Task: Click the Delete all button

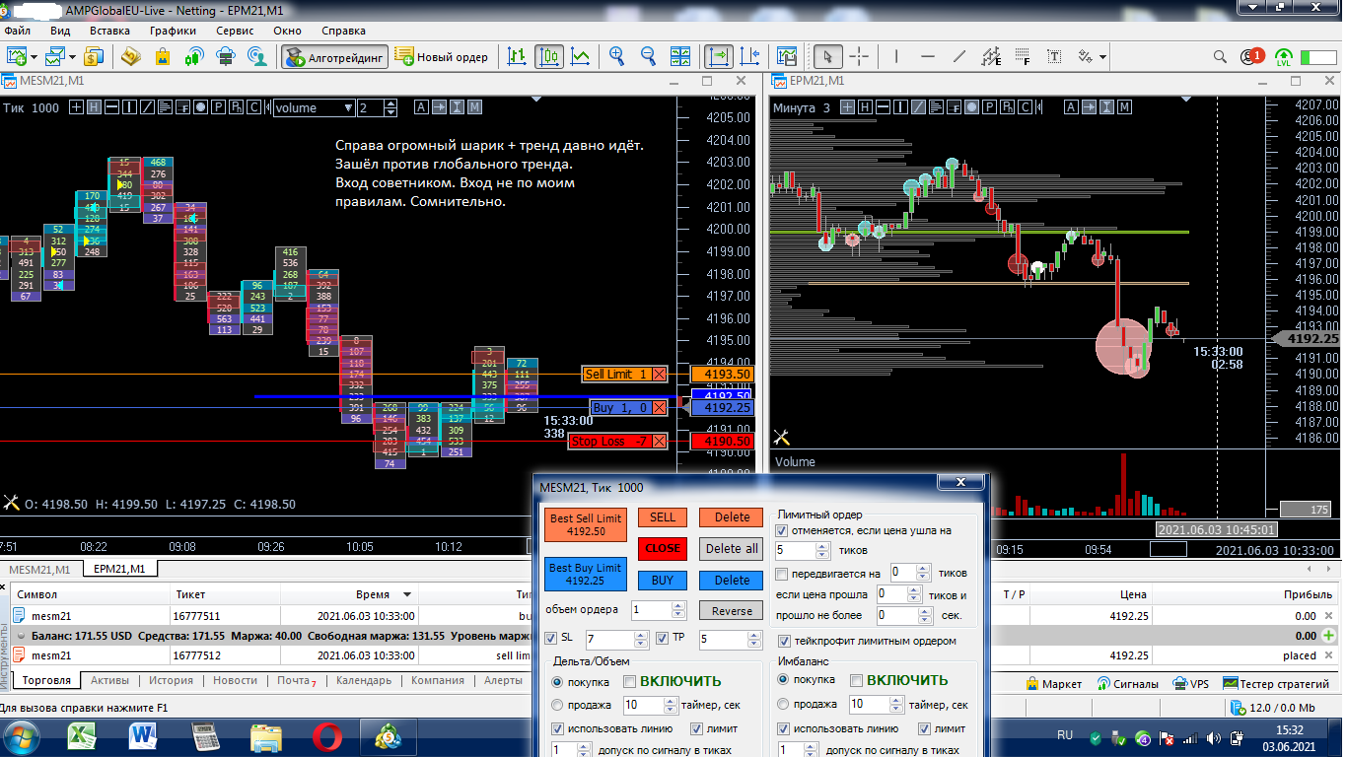Action: tap(732, 548)
